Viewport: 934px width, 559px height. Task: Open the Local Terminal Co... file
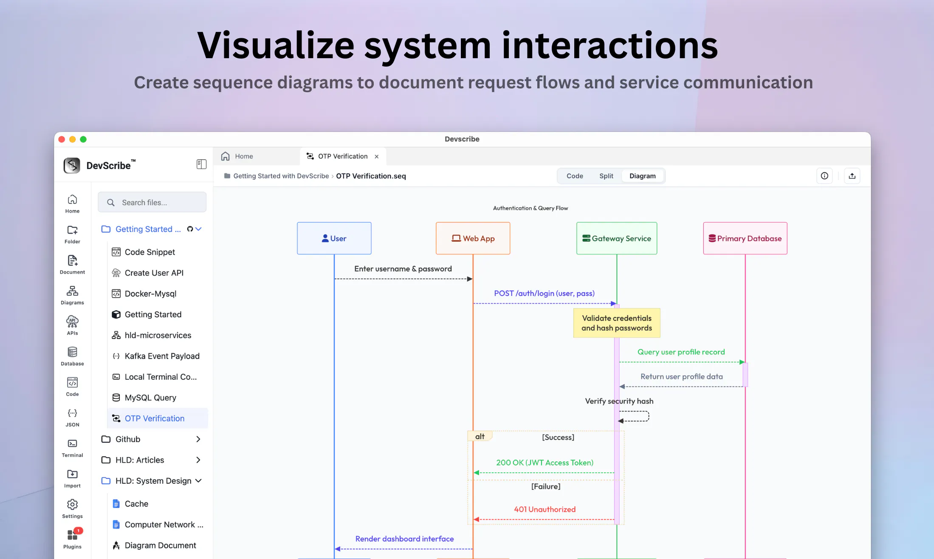(x=158, y=377)
